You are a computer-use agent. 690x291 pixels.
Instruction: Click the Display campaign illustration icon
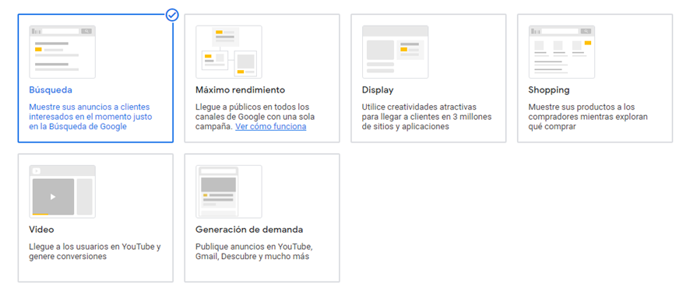395,52
